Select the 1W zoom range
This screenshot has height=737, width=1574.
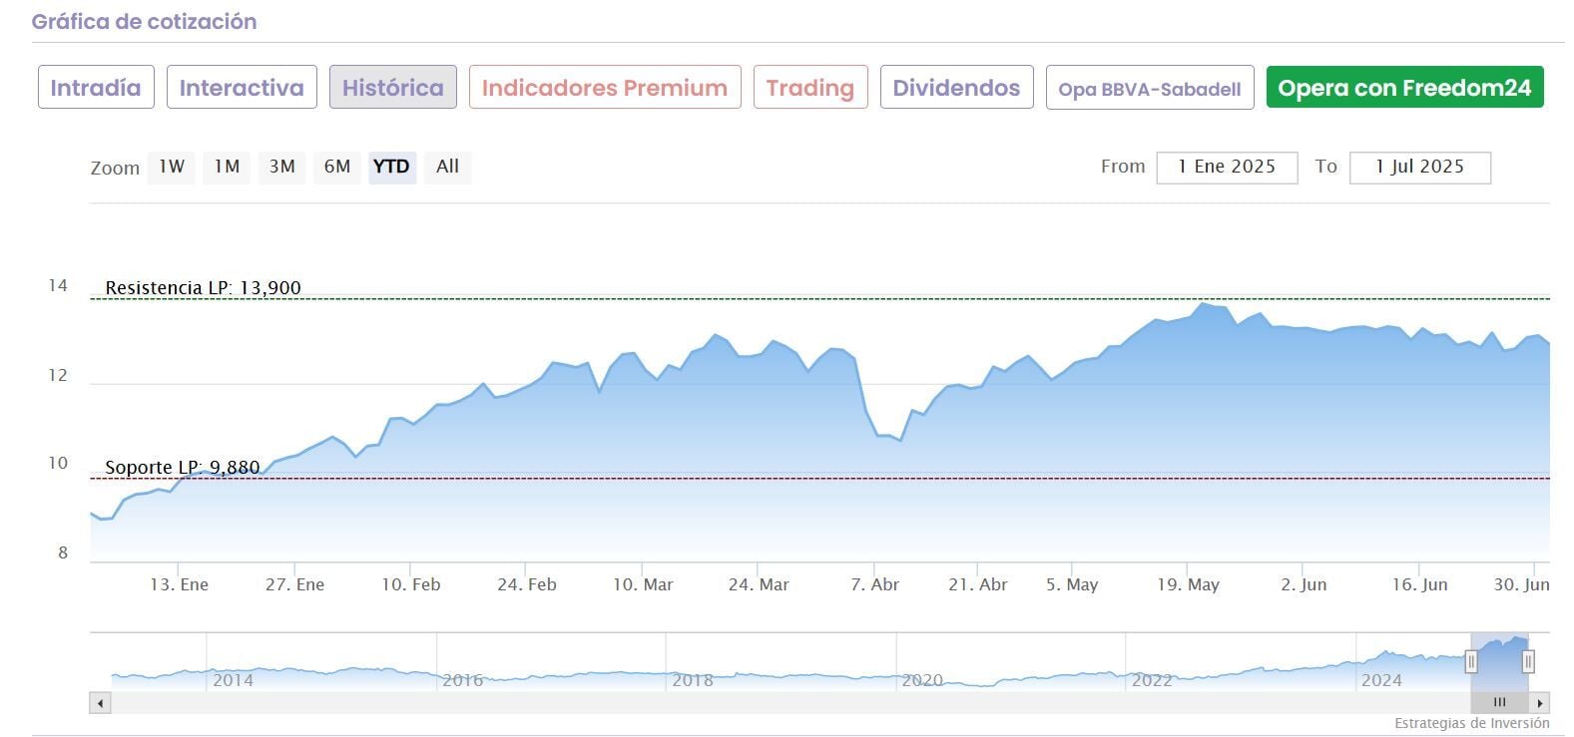(172, 167)
